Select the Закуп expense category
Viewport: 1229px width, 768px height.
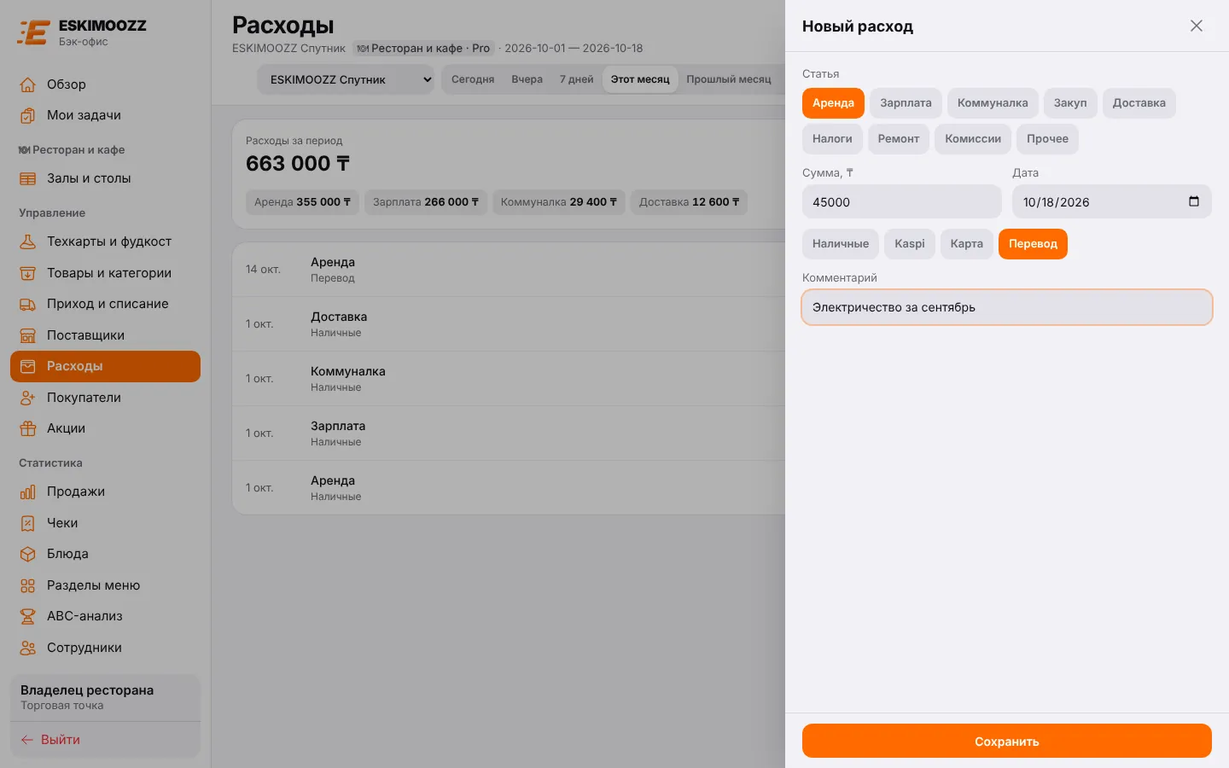point(1070,103)
